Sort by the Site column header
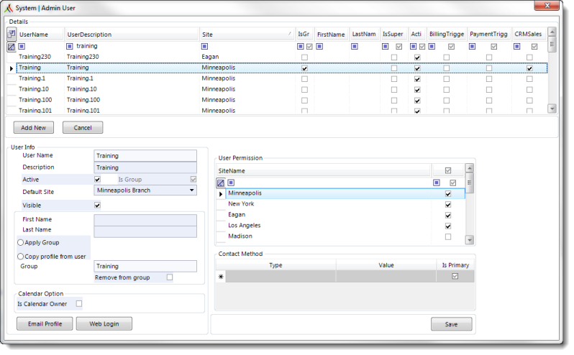This screenshot has height=355, width=574. 245,34
